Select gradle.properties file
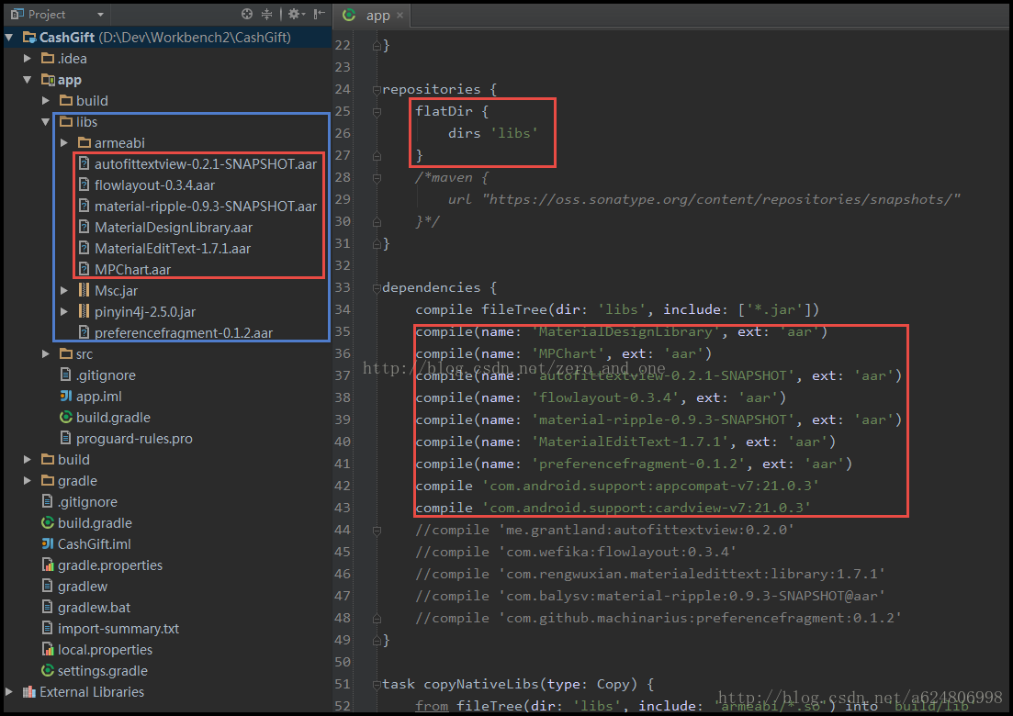The height and width of the screenshot is (716, 1013). pos(110,565)
